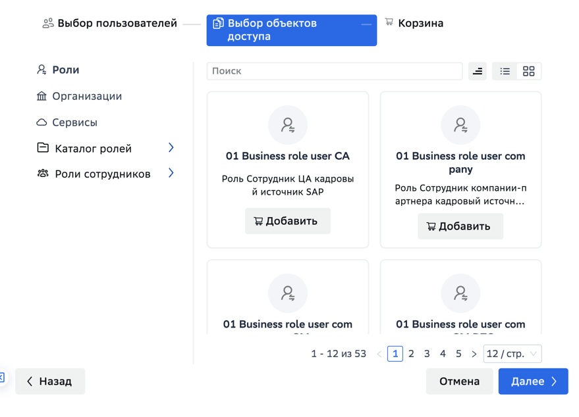
Task: Click description 'Роль Сотрудник ЦА кадровый источник SAP'
Action: click(288, 185)
